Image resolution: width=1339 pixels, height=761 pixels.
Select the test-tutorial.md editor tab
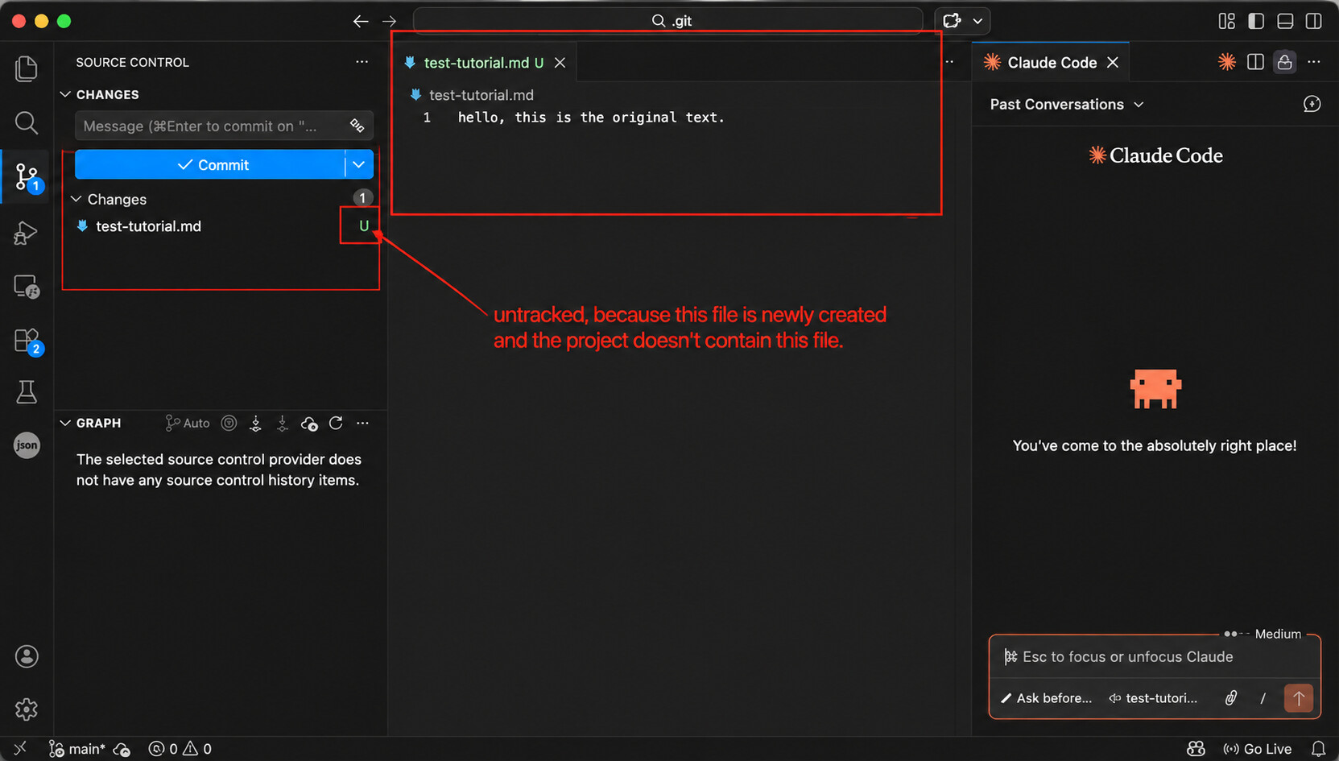(485, 62)
